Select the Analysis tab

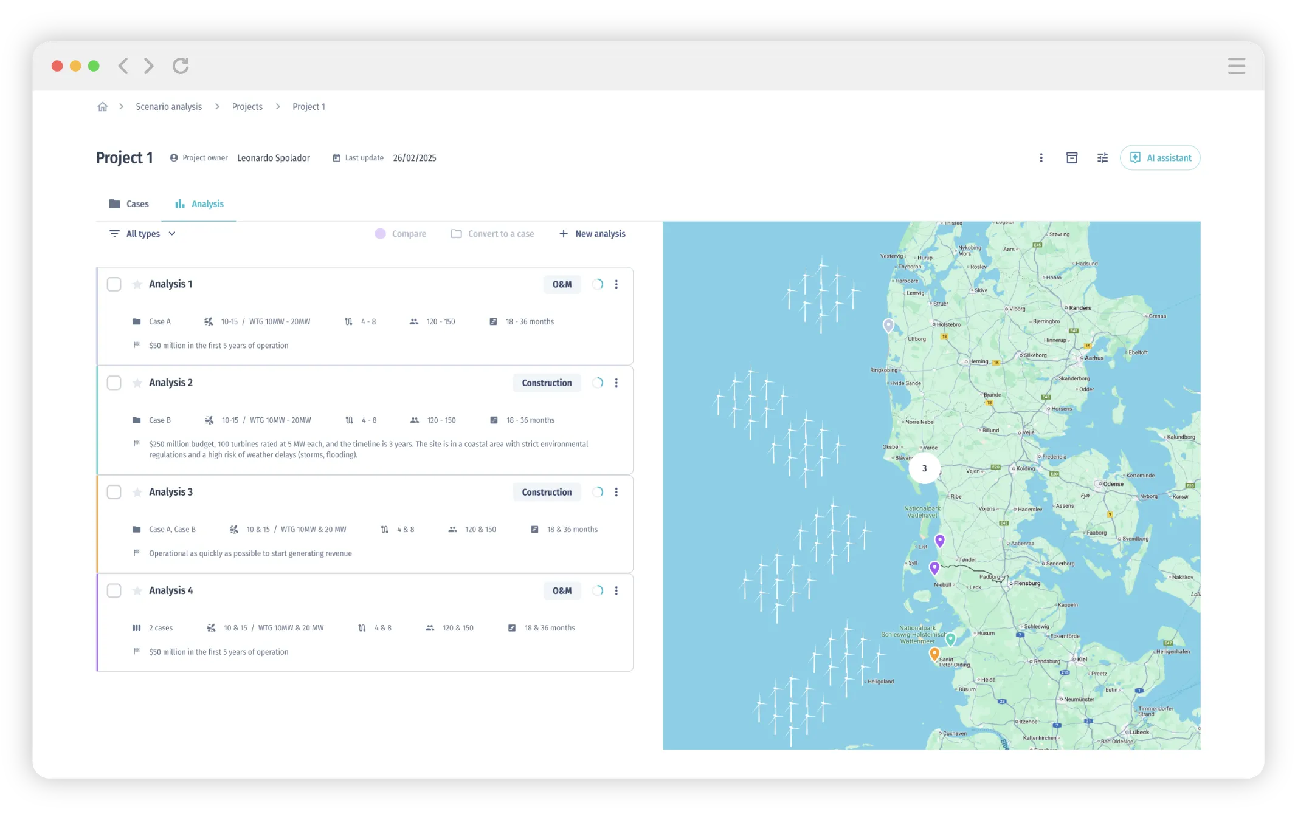pos(199,204)
